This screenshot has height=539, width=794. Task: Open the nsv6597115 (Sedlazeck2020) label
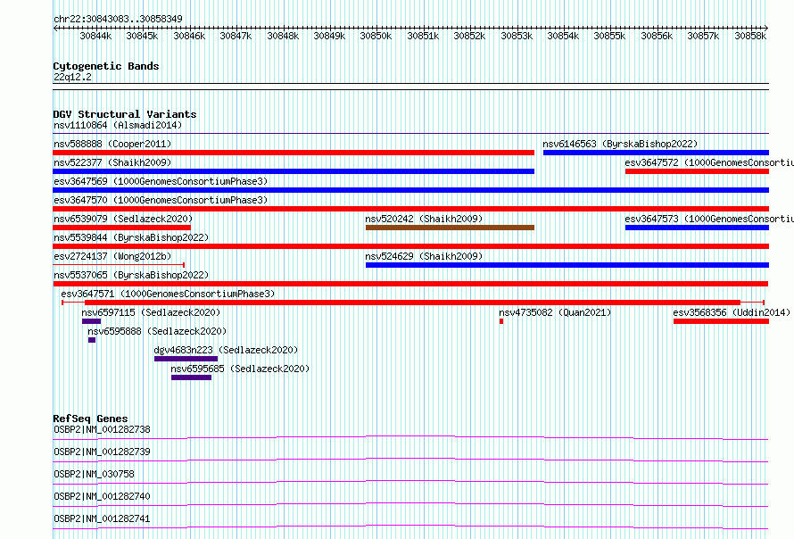coord(151,312)
